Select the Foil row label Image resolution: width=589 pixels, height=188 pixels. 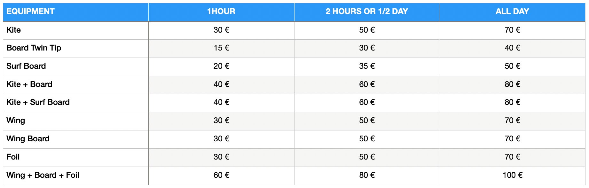13,157
